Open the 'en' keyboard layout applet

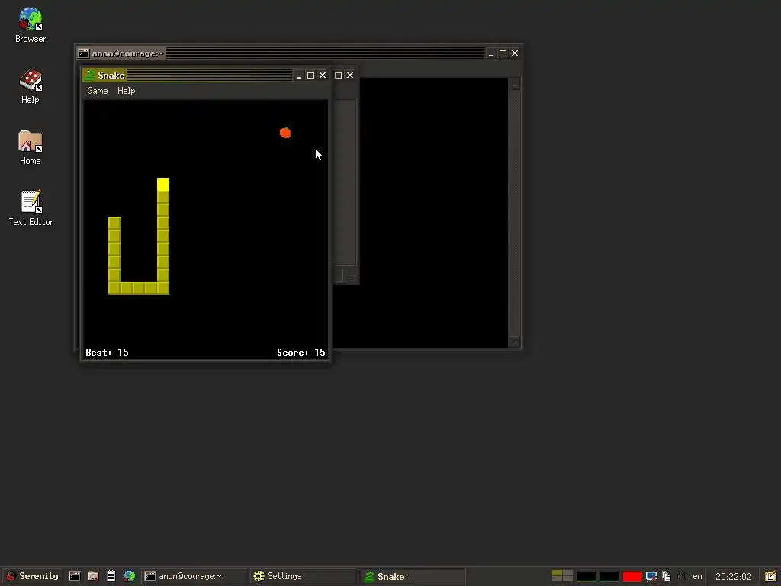697,576
